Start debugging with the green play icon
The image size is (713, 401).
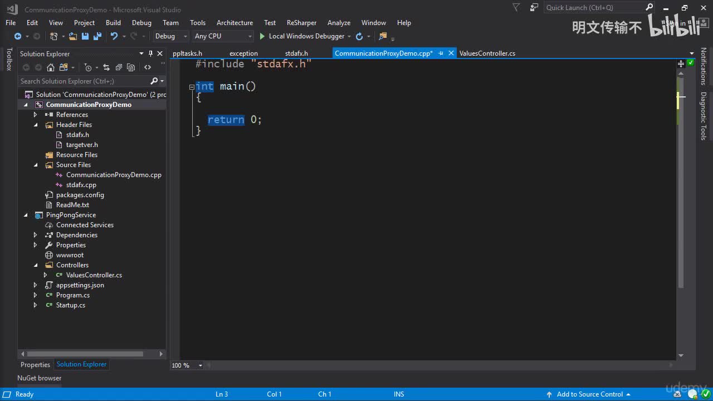pyautogui.click(x=262, y=36)
